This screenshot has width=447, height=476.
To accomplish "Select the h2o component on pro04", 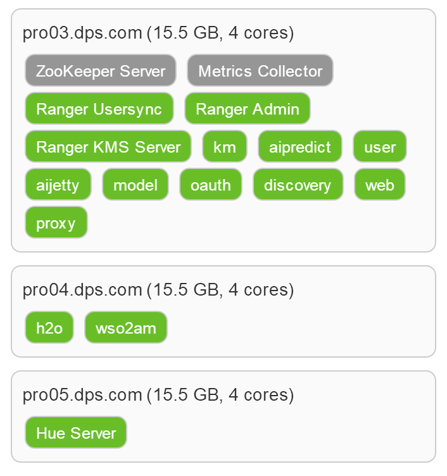I will [x=49, y=327].
